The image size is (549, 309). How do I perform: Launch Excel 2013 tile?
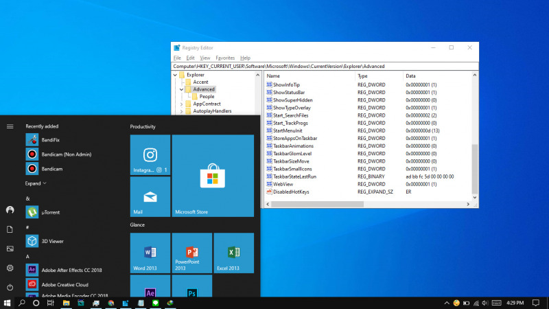[x=234, y=253]
